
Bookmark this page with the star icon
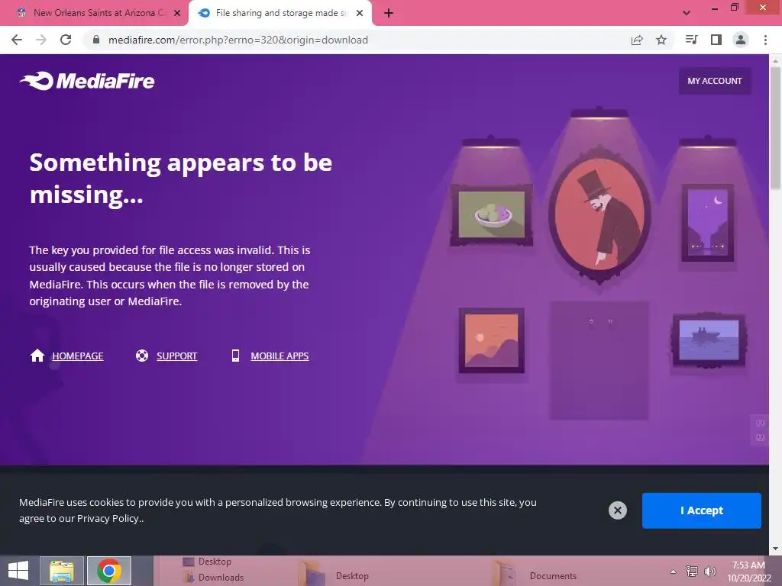(x=661, y=40)
